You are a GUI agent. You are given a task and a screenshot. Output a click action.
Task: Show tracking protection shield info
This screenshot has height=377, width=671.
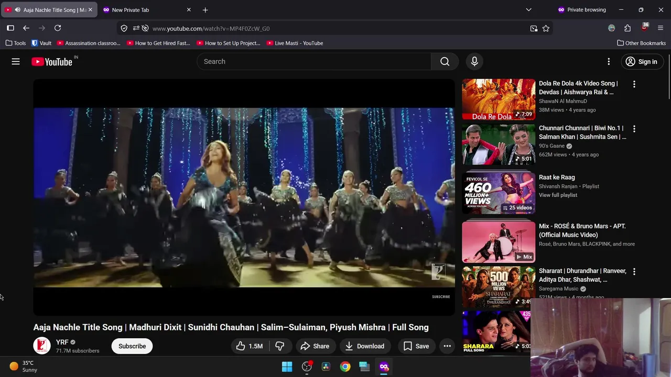[124, 28]
